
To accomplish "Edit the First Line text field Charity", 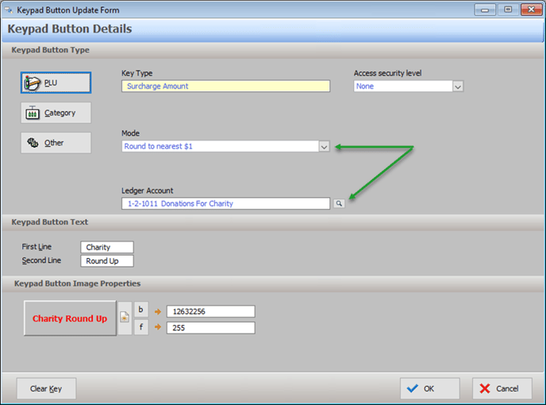I will coord(107,247).
